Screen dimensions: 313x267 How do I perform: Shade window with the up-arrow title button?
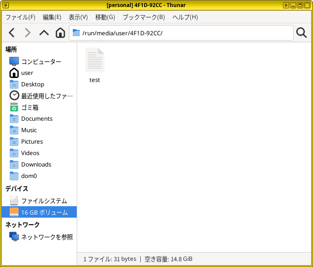[x=286, y=5]
